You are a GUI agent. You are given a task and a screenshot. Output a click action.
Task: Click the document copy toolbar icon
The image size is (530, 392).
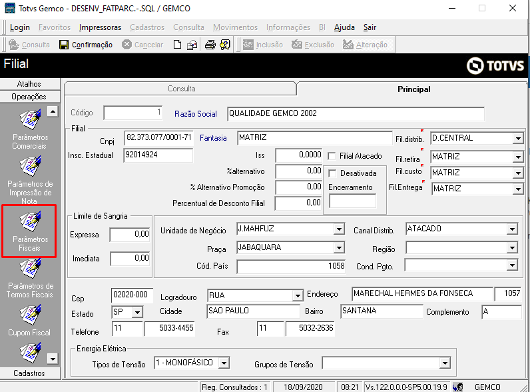click(x=192, y=45)
